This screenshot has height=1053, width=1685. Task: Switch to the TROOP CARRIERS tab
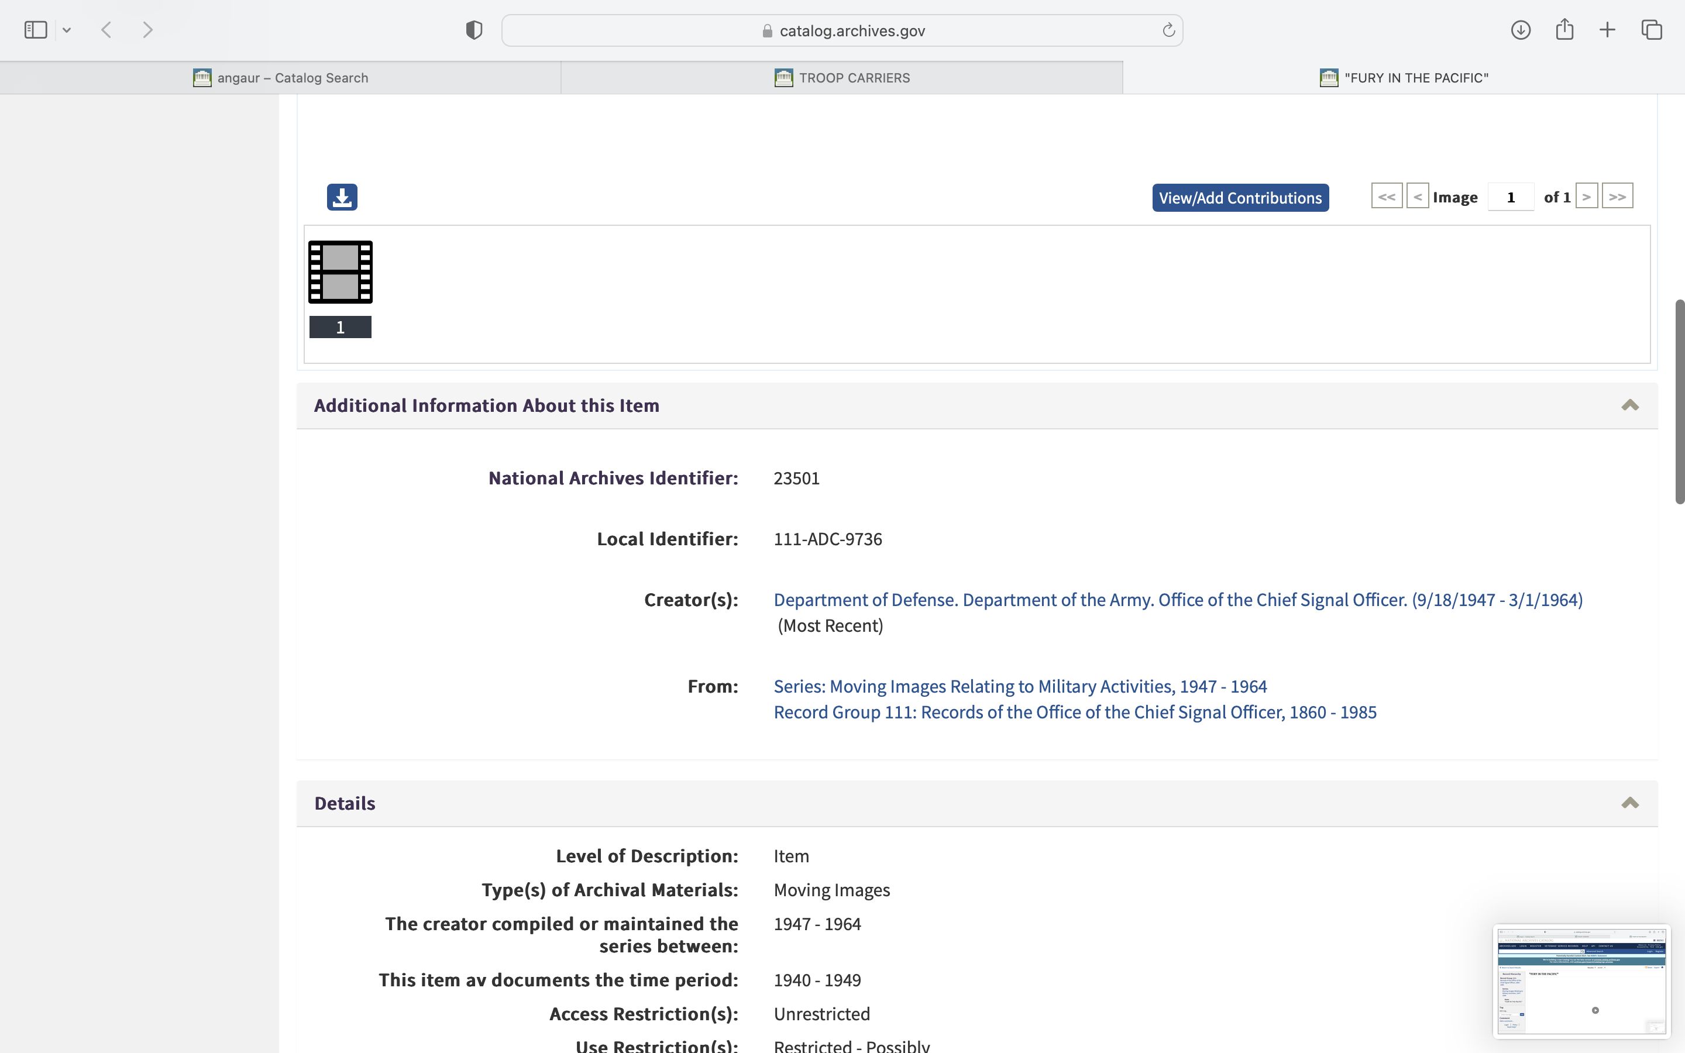842,78
